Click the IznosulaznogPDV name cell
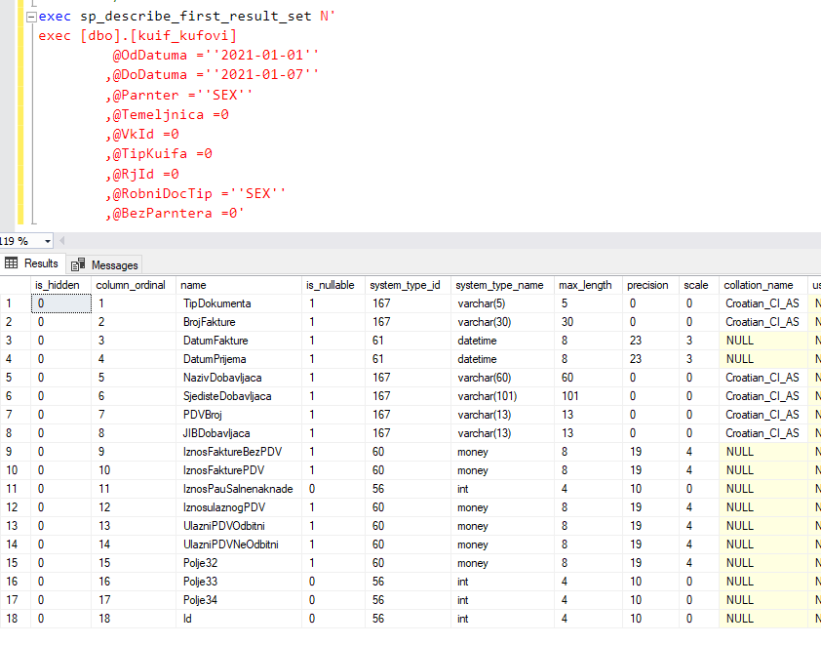 coord(238,507)
